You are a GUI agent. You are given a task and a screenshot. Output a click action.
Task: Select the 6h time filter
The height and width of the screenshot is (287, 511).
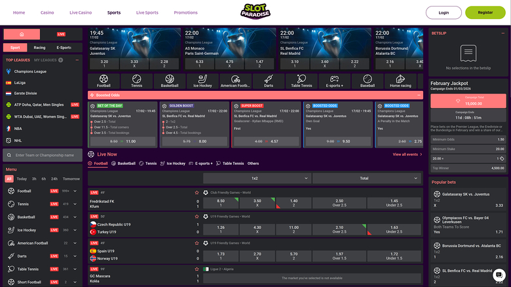(44, 178)
